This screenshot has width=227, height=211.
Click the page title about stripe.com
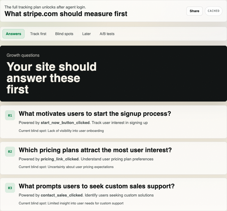pos(65,14)
